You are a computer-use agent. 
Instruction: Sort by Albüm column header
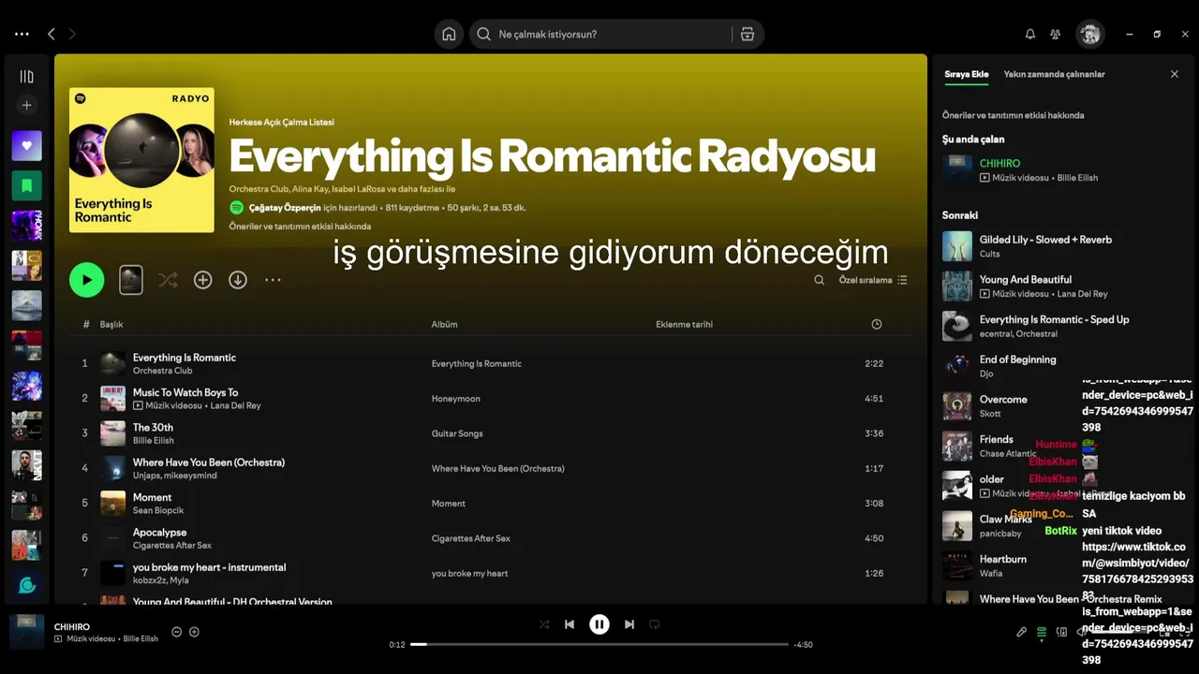[x=444, y=324]
